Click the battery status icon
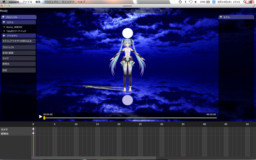This screenshot has height=160, width=256. tap(208, 2)
